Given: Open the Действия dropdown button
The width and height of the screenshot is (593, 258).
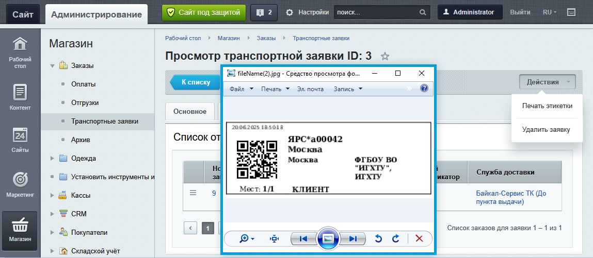Looking at the screenshot, I should point(547,82).
